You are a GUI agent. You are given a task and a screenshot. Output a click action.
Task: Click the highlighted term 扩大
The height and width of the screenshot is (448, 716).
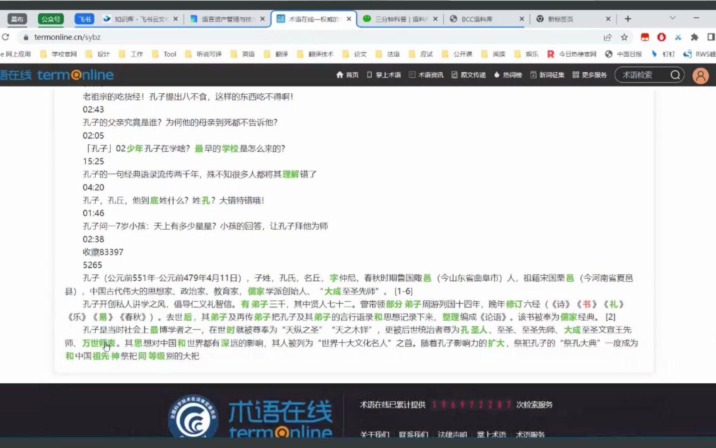point(496,343)
